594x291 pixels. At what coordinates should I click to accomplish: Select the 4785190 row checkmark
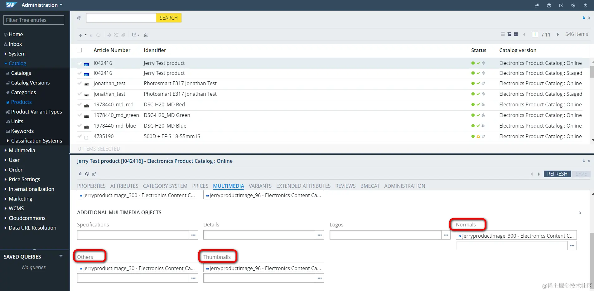[x=80, y=136]
